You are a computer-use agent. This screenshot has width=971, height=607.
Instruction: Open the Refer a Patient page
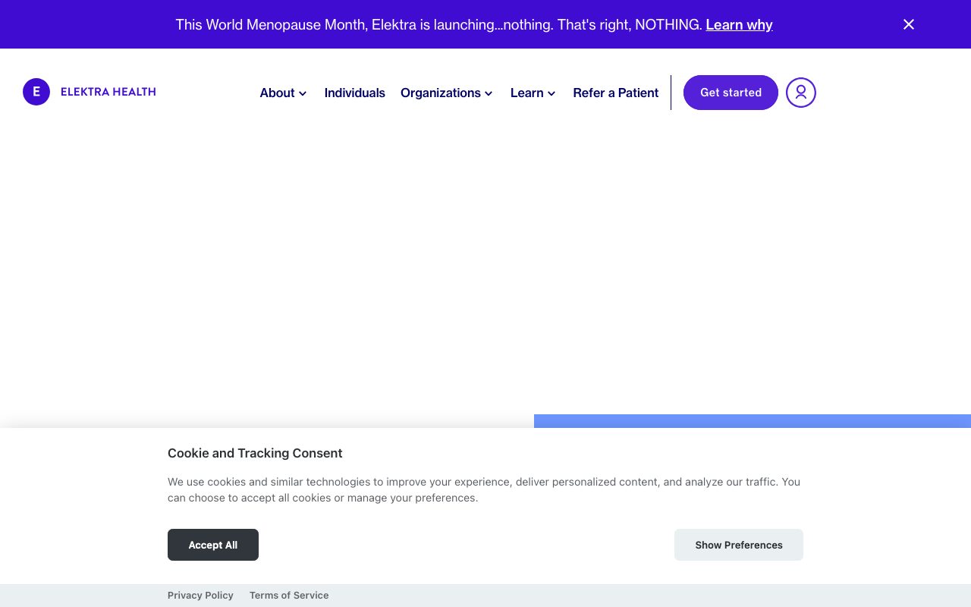point(616,93)
